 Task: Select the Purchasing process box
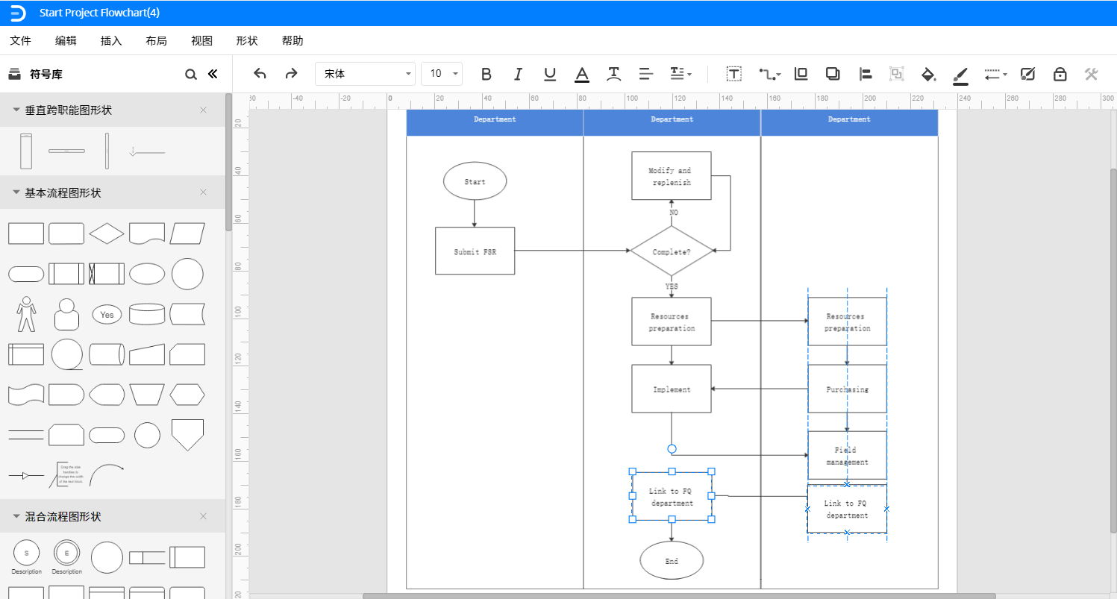pyautogui.click(x=847, y=389)
